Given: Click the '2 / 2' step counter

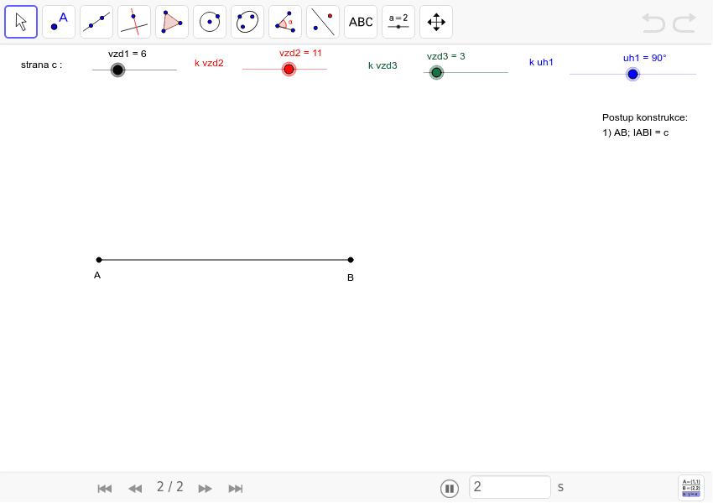Looking at the screenshot, I should (x=170, y=487).
